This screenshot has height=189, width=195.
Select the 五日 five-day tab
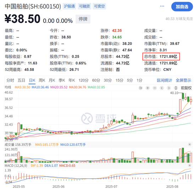click(21, 80)
